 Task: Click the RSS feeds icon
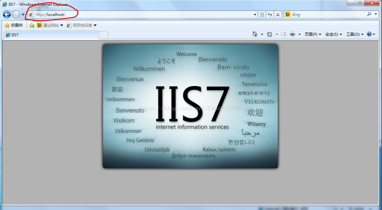click(270, 34)
